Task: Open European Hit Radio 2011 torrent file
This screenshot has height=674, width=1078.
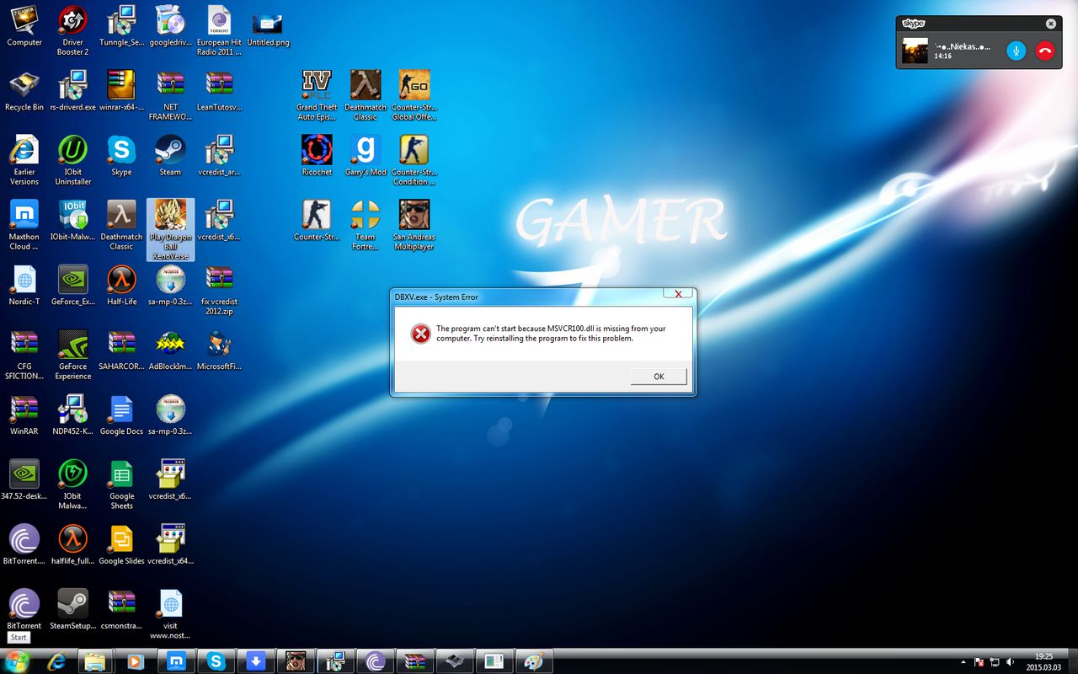Action: click(x=219, y=30)
